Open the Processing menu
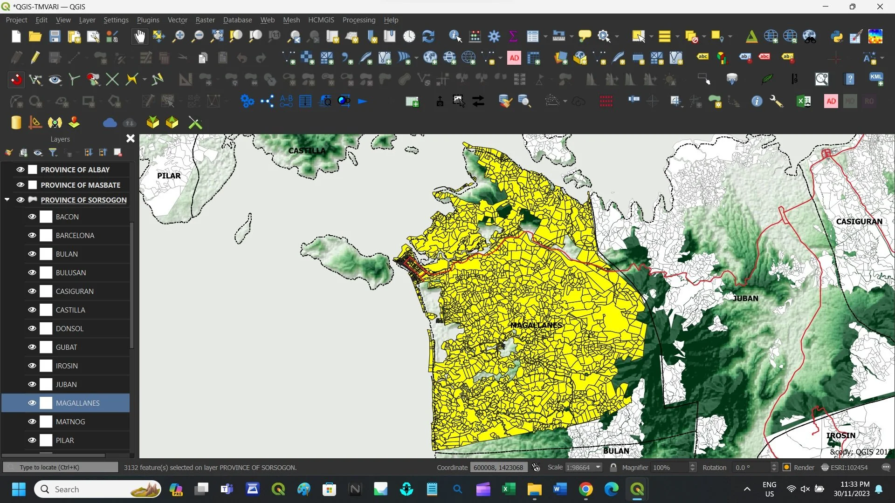895x503 pixels. (358, 20)
